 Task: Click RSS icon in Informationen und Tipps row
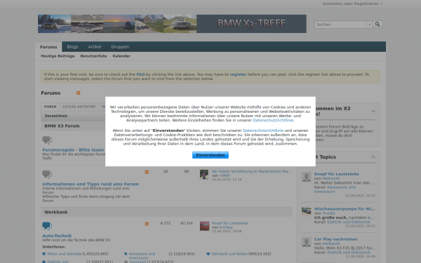point(147,172)
